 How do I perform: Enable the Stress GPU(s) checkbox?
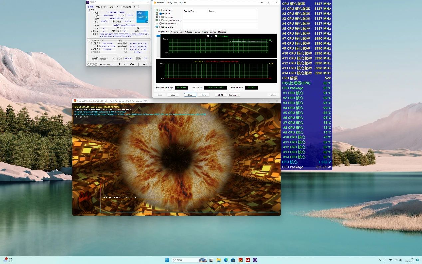(161, 27)
